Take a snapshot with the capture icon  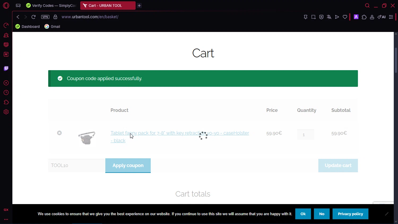(x=313, y=17)
